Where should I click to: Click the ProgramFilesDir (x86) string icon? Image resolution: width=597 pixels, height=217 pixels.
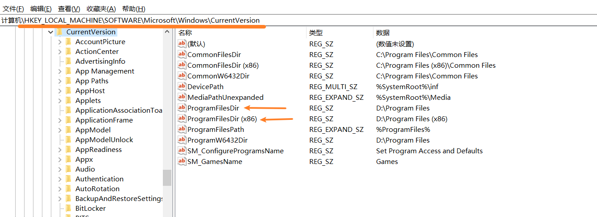point(182,119)
